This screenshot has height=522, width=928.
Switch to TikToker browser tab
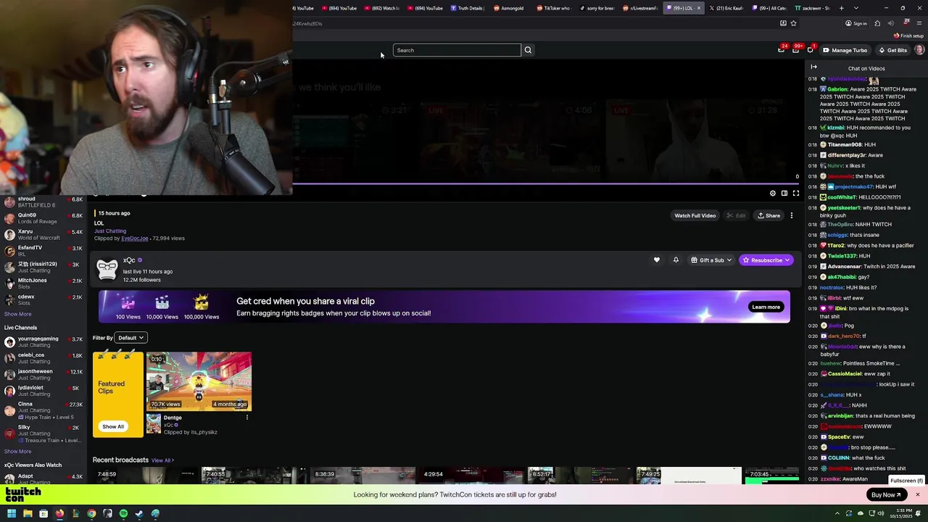click(554, 8)
